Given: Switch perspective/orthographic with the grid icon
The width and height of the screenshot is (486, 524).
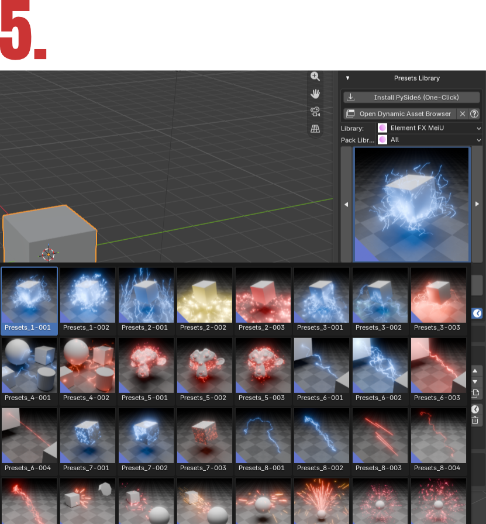Looking at the screenshot, I should [x=315, y=129].
